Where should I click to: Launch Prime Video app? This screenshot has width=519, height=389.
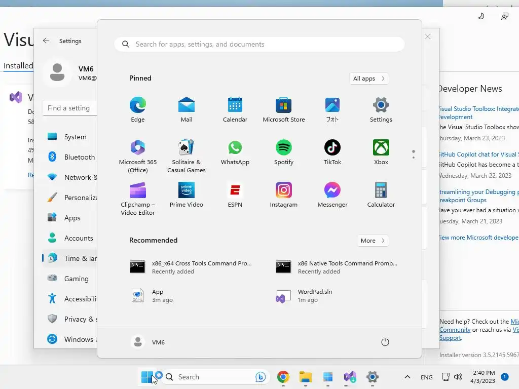187,195
